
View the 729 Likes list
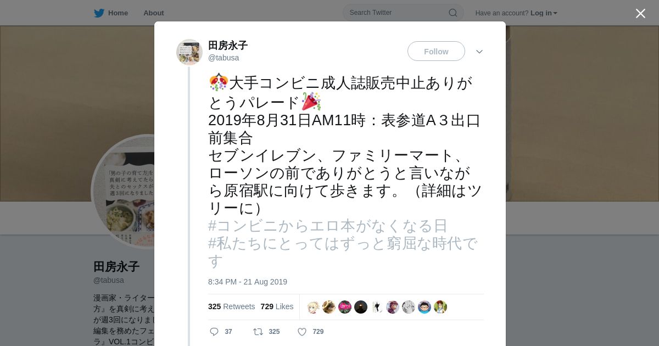pyautogui.click(x=277, y=306)
